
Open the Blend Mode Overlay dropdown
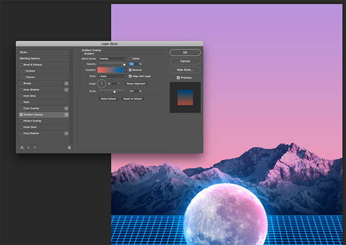[112, 59]
